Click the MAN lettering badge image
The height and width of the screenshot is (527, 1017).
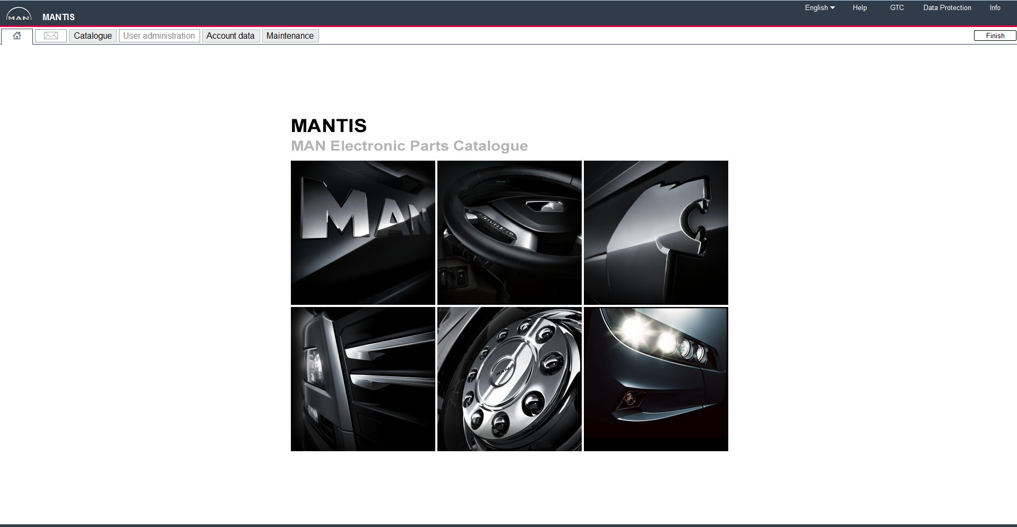pos(363,233)
